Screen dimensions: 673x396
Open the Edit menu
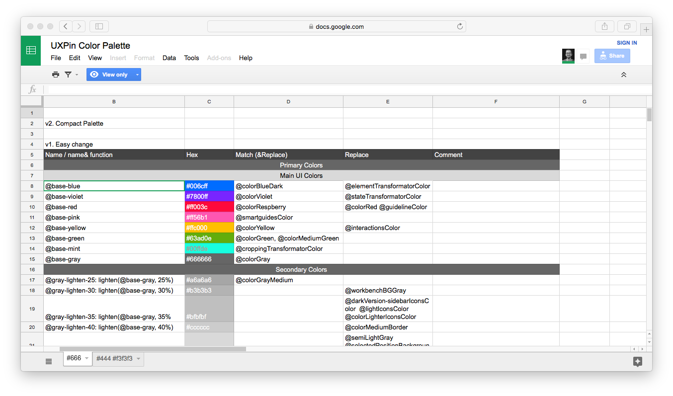click(75, 58)
